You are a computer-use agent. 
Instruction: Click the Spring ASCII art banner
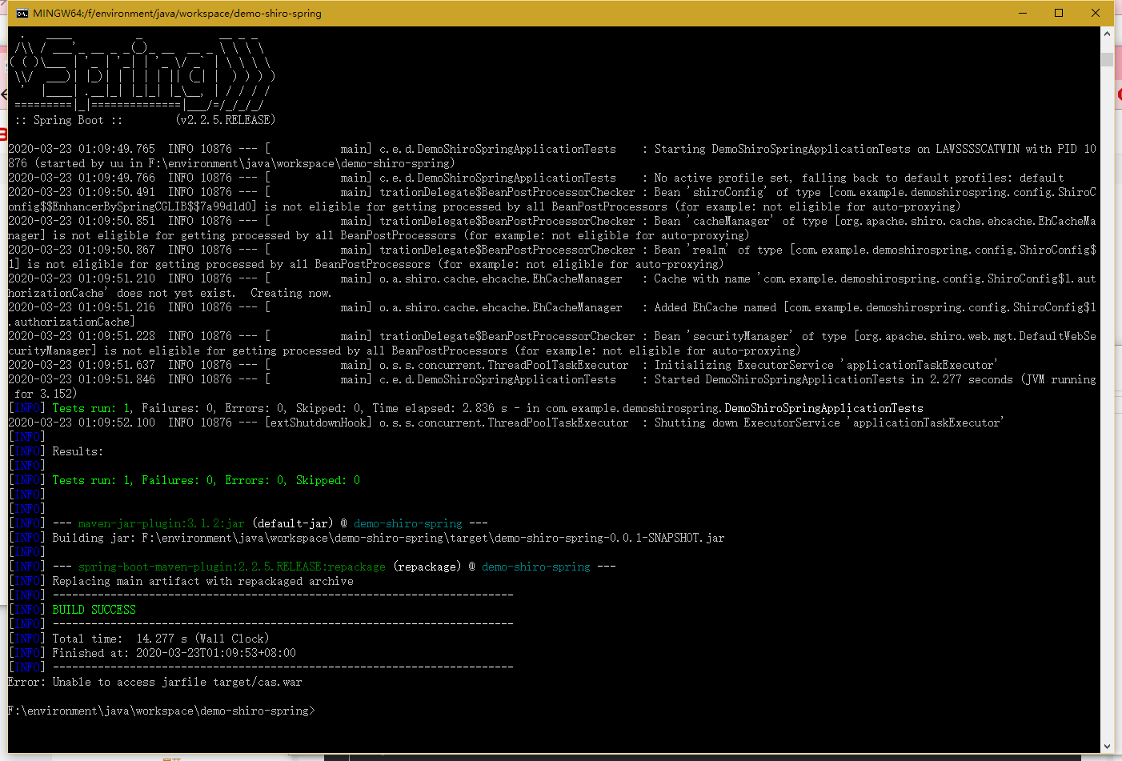pos(144,74)
